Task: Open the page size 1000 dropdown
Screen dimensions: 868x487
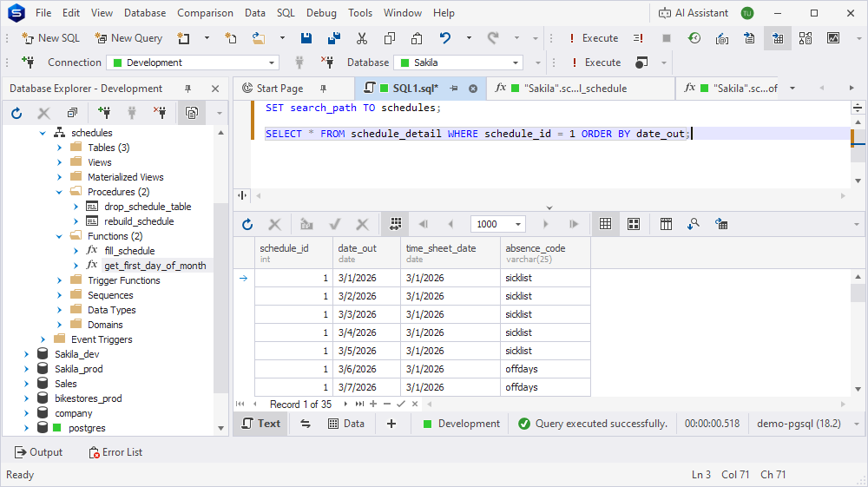Action: tap(518, 224)
